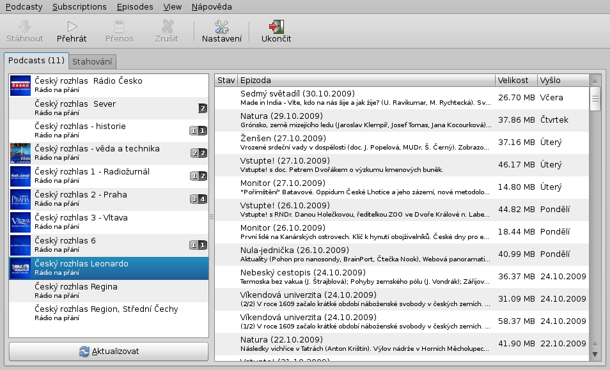Image resolution: width=610 pixels, height=370 pixels.
Task: Click the episode list scrollbar down arrow
Action: [595, 355]
